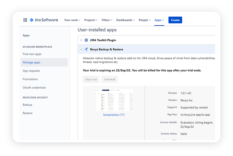Screen dimensions: 233x156
Task: Open the People menu
Action: (145, 20)
